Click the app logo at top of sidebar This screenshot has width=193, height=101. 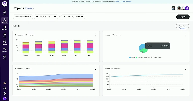5,4
